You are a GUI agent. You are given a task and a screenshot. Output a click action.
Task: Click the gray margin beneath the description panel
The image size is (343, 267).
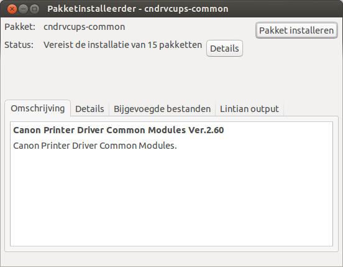[x=171, y=259]
